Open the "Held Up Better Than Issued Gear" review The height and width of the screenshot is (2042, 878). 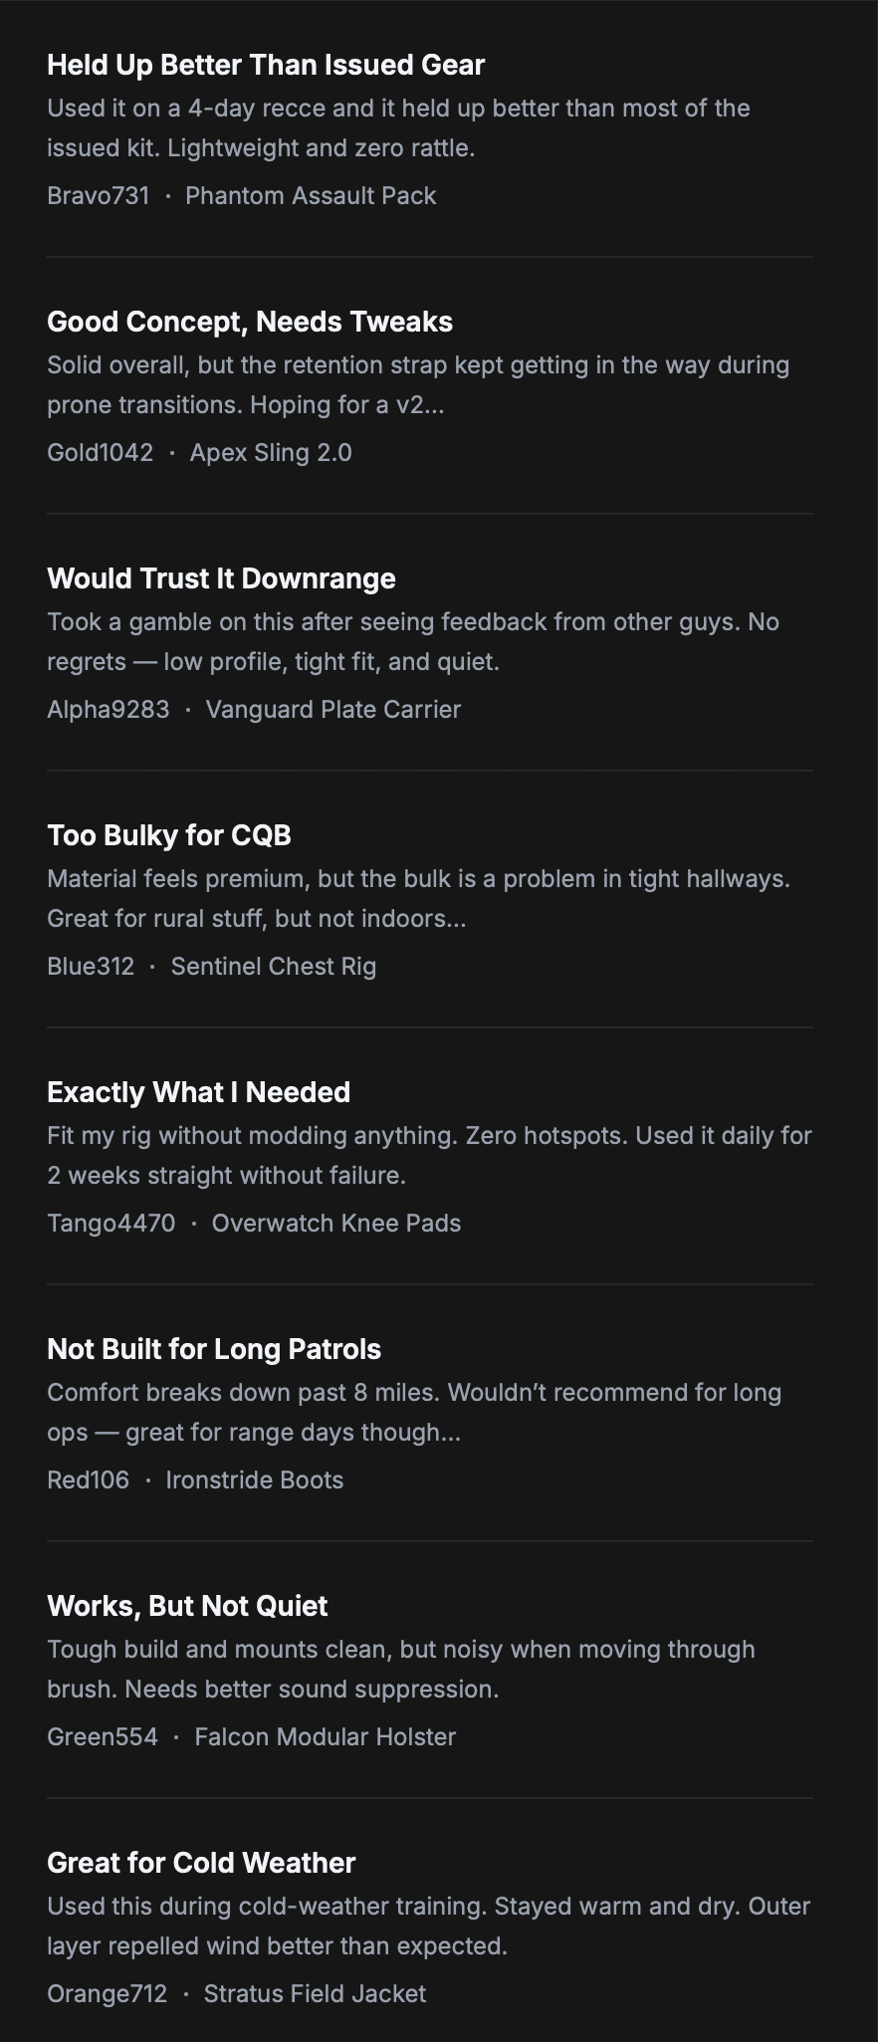266,65
